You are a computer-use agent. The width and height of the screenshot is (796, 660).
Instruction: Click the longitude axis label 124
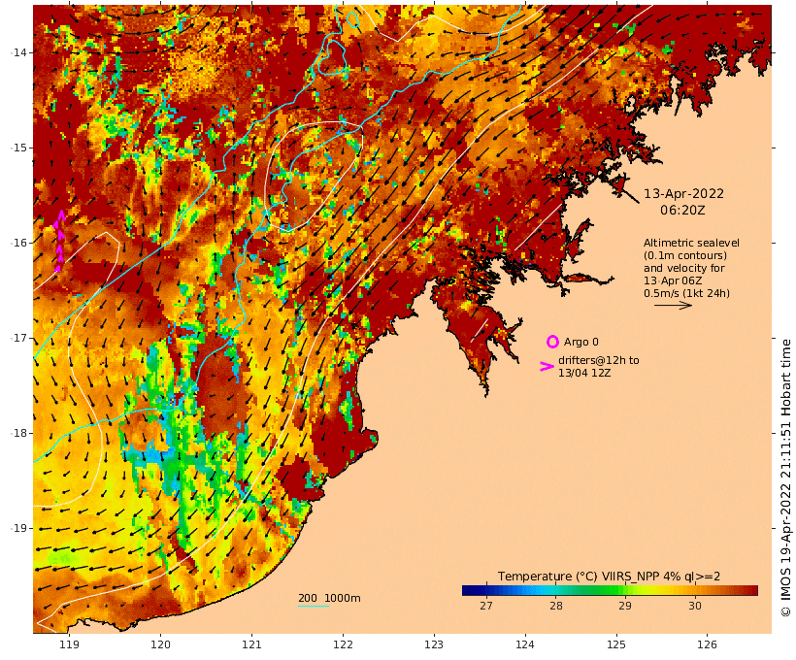point(524,644)
